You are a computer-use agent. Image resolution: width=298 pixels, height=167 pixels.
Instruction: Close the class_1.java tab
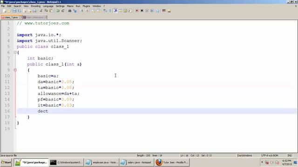point(20,17)
